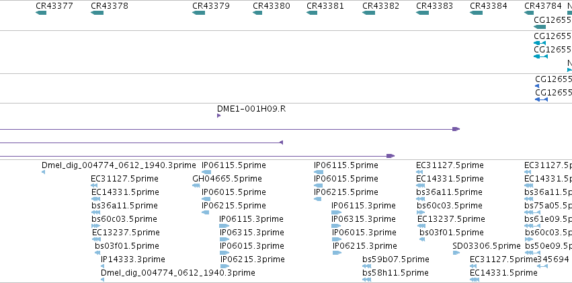Image resolution: width=572 pixels, height=283 pixels.
Task: Click the GH04665.5prime EST glyph
Action: [x=196, y=186]
